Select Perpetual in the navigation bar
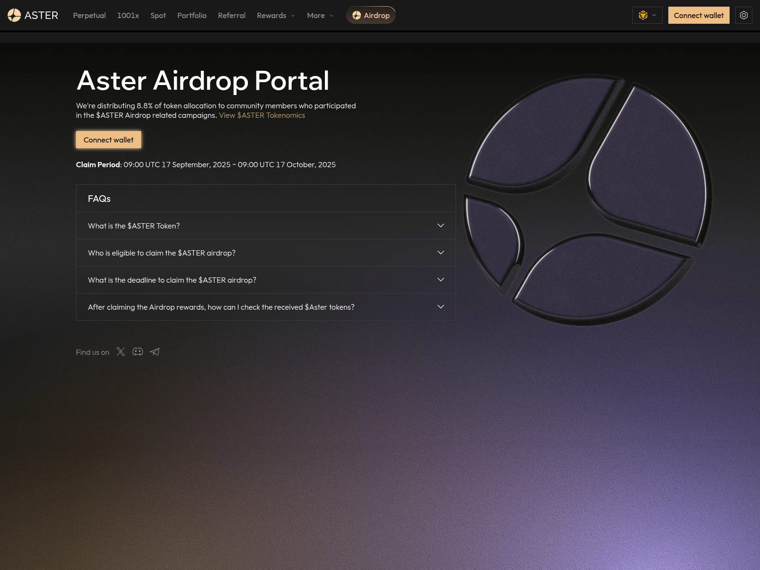Viewport: 760px width, 570px height. pyautogui.click(x=89, y=15)
